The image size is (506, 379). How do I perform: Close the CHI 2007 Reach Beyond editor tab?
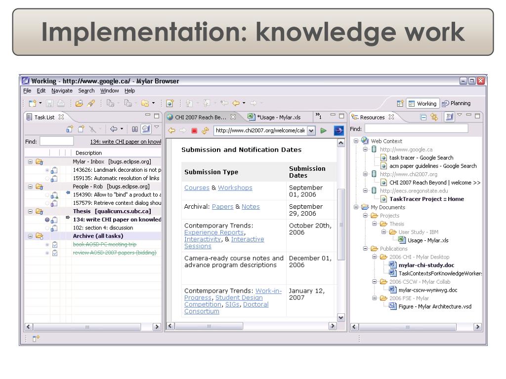pos(233,117)
